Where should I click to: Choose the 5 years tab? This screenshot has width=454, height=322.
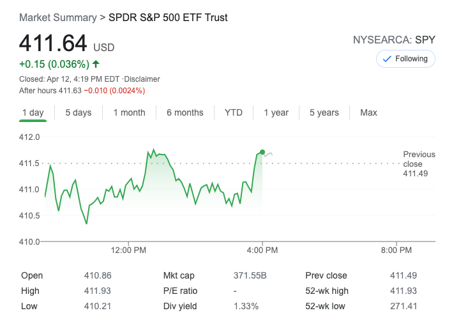pos(324,112)
